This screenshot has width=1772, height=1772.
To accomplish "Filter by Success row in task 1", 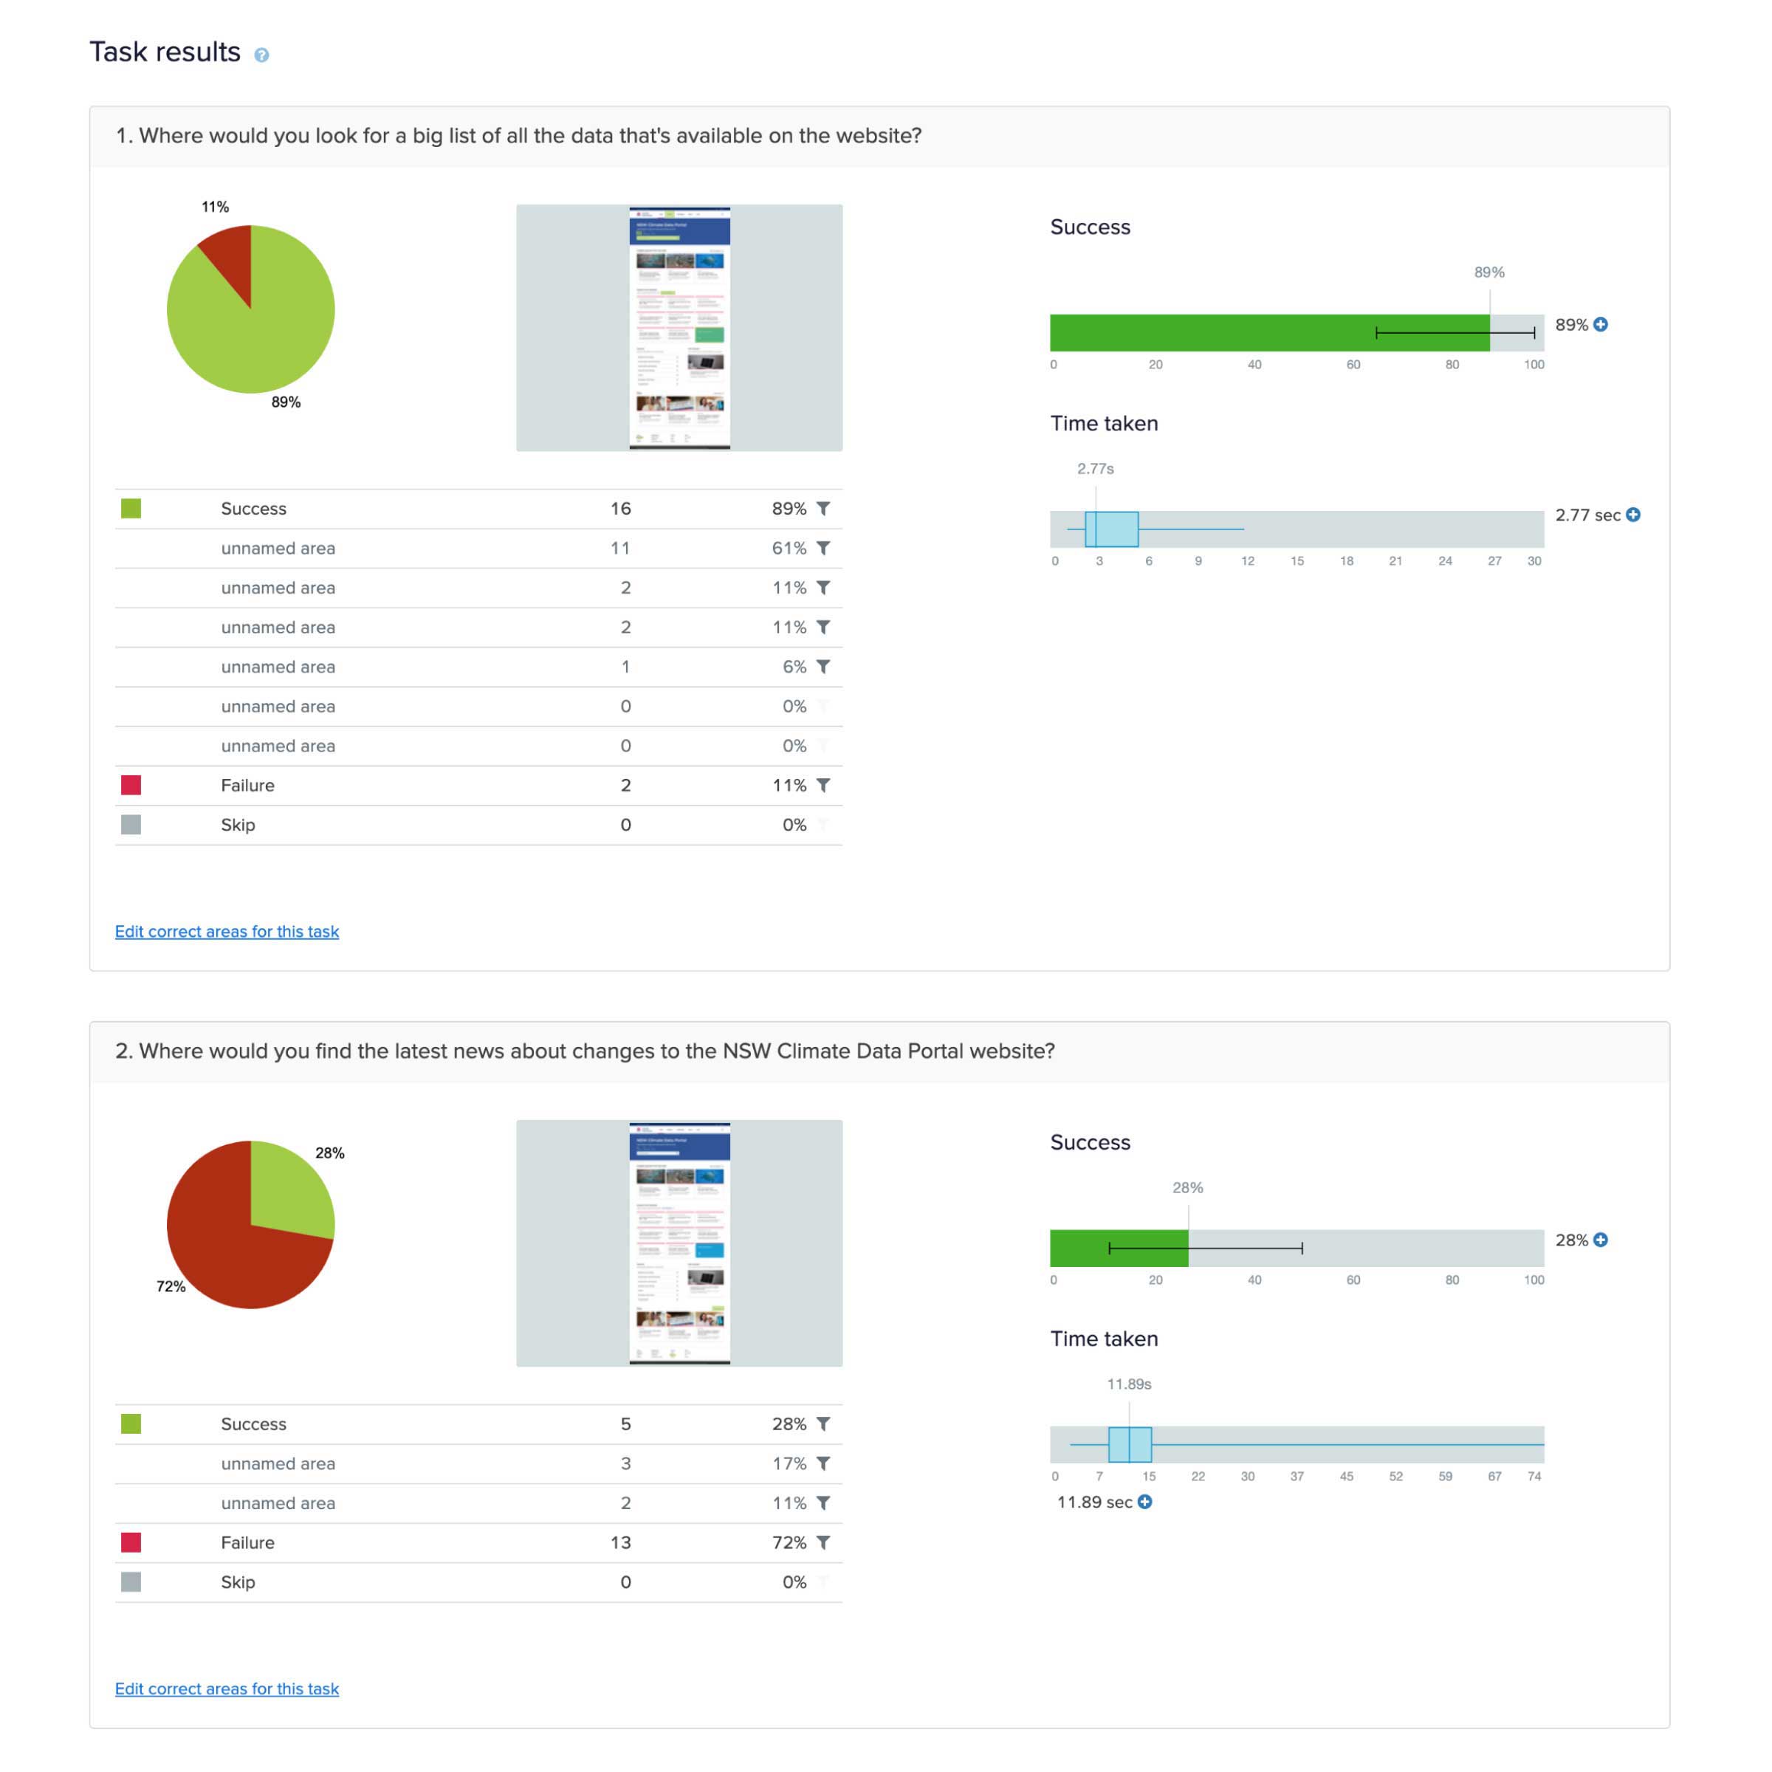I will pos(824,508).
